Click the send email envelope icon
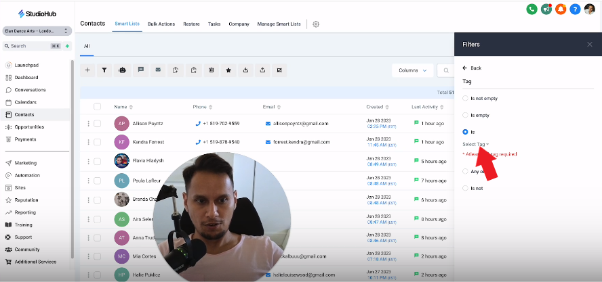This screenshot has height=282, width=602. point(158,70)
